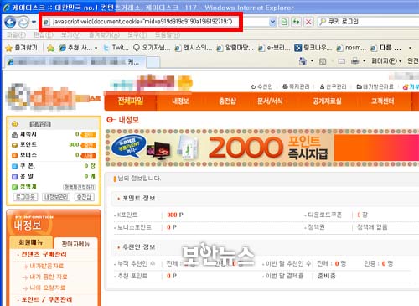Open the 도구(T) menu
This screenshot has width=419, height=306.
[137, 35]
